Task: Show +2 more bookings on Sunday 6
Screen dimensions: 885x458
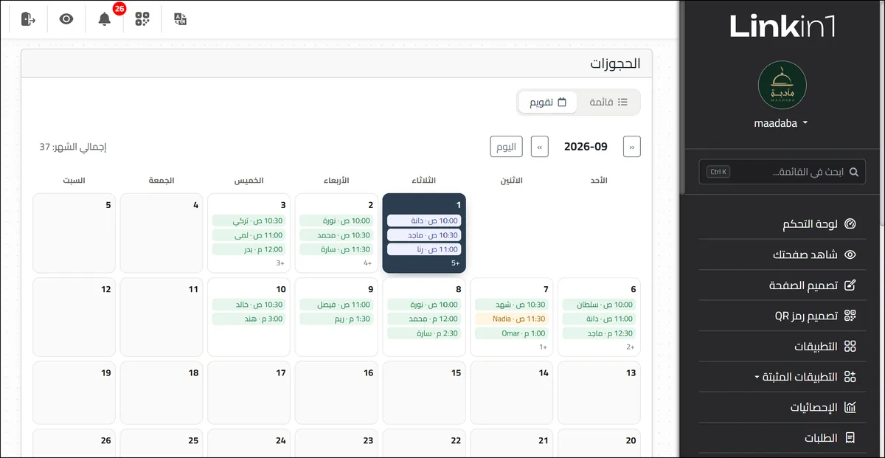Action: (x=631, y=347)
